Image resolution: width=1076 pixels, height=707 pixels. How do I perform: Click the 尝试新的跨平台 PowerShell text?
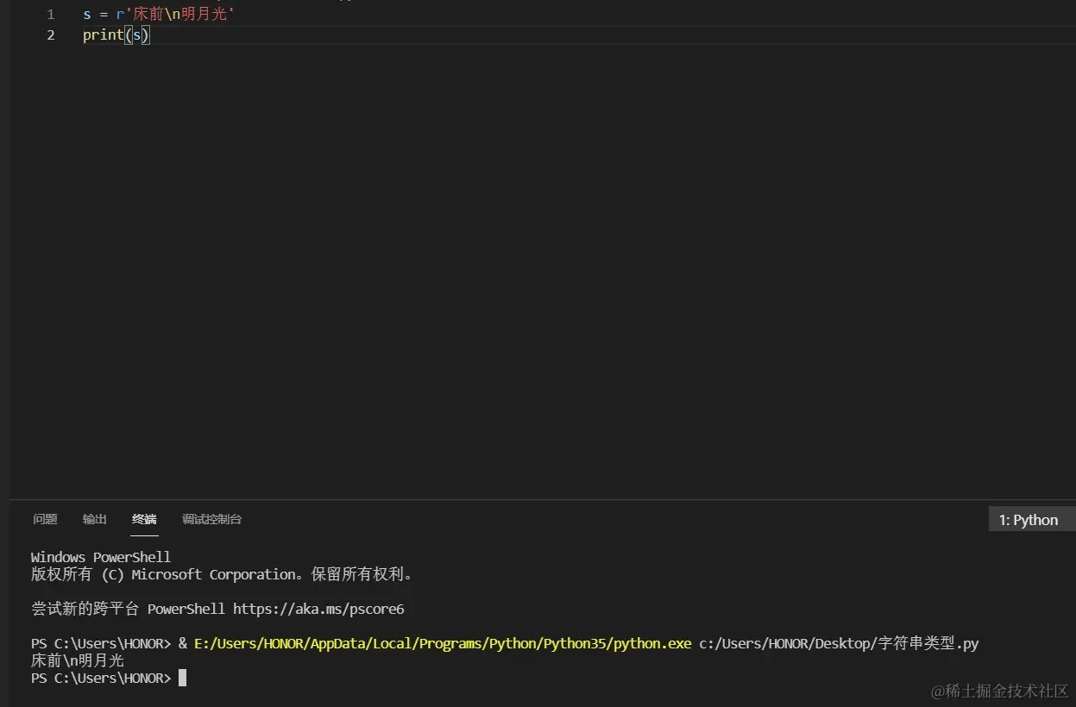[x=128, y=609]
